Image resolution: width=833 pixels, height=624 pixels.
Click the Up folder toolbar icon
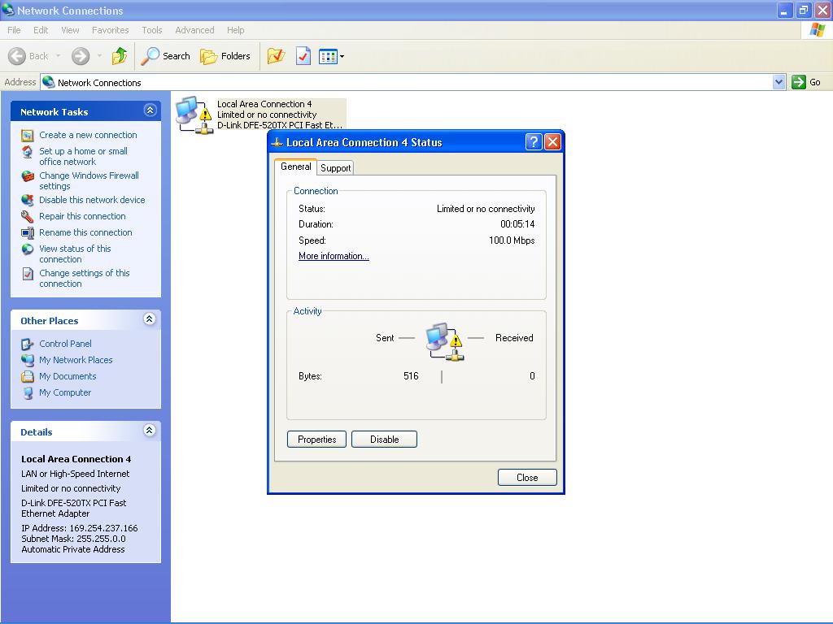click(120, 56)
